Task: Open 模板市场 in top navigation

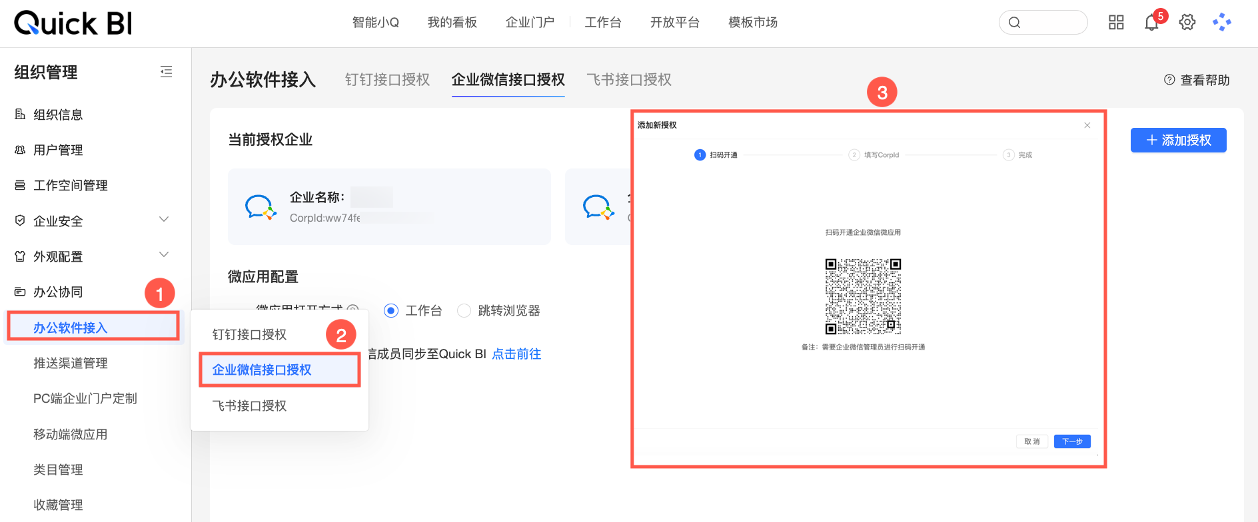Action: 753,23
